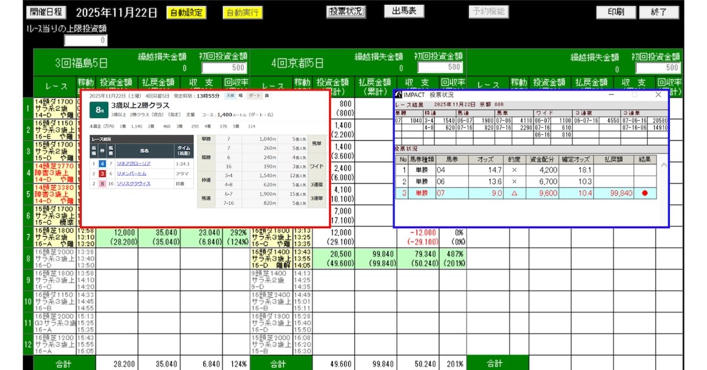The width and height of the screenshot is (707, 370).
Task: Click row number 12 on the left edge
Action: pyautogui.click(x=28, y=345)
